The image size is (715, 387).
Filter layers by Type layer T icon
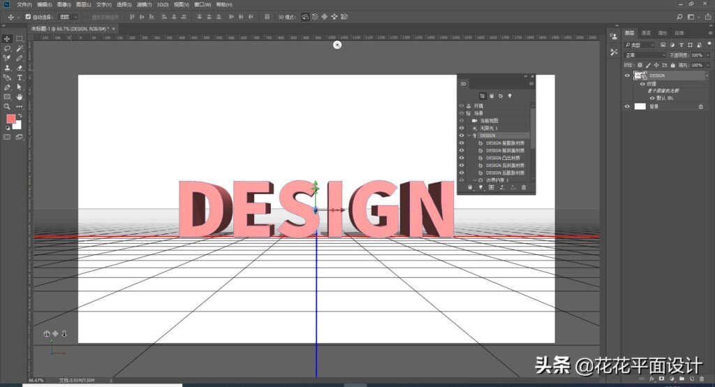(681, 45)
